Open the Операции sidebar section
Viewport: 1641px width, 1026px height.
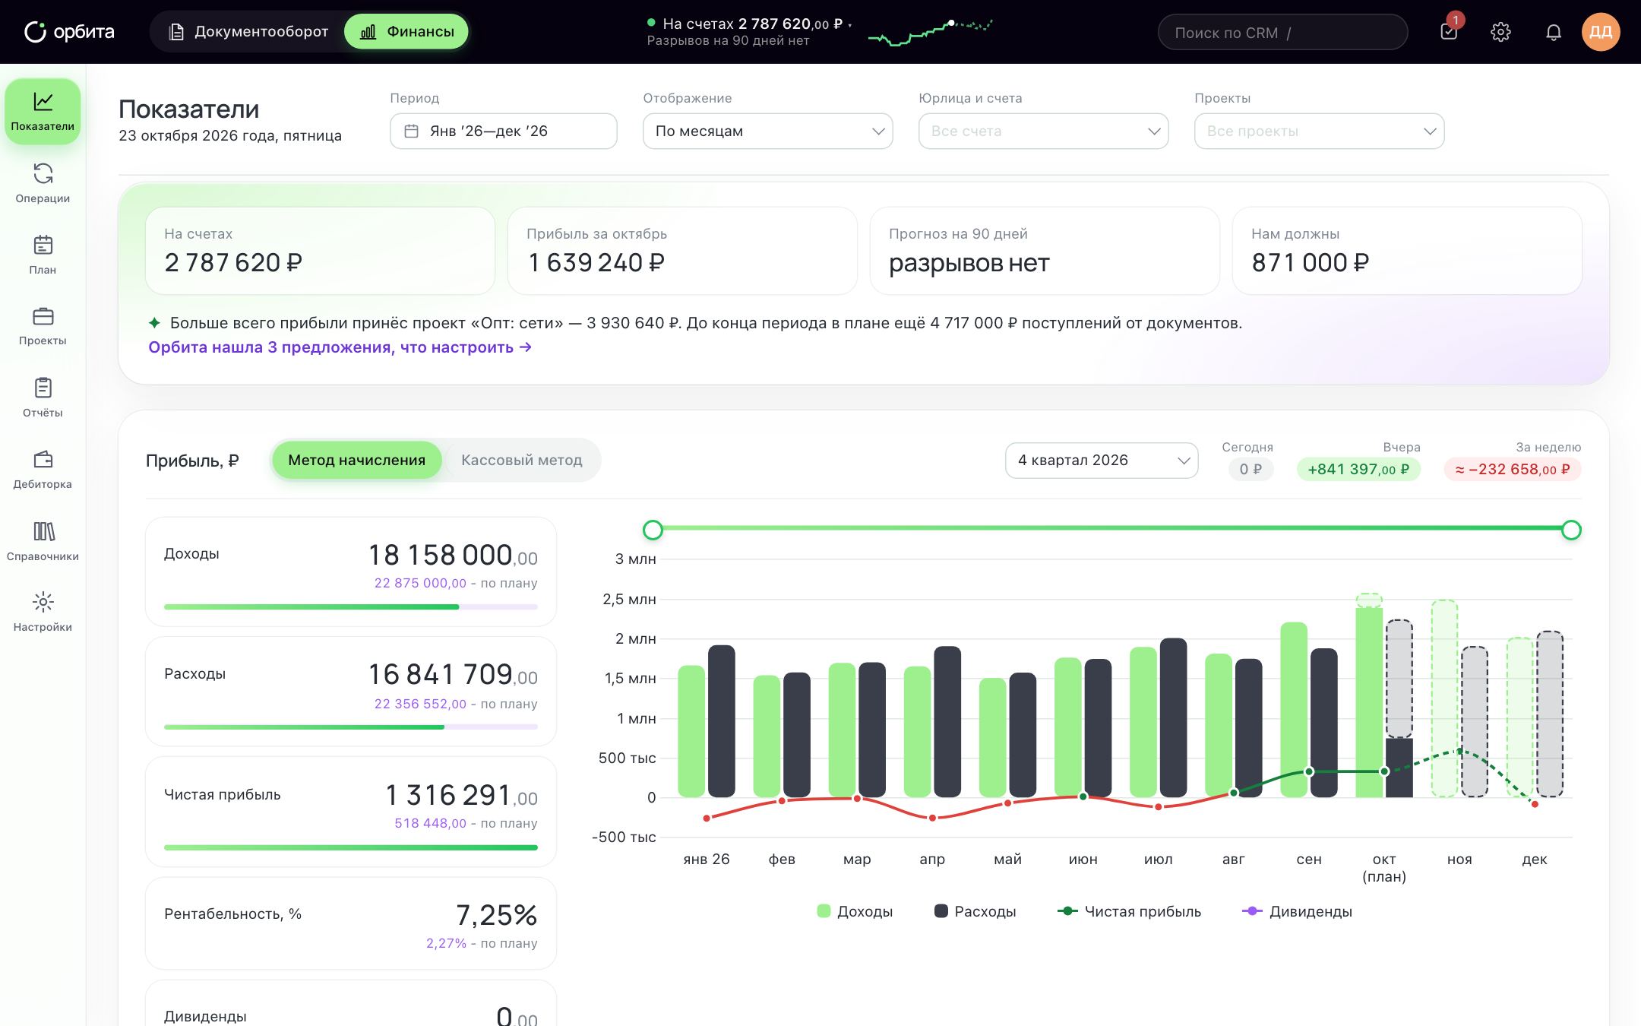tap(43, 183)
